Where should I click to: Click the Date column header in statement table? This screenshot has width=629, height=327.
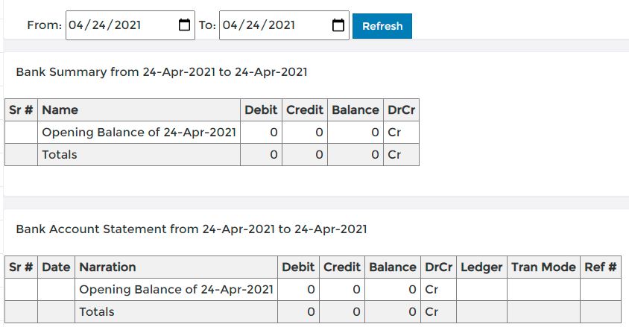coord(56,267)
